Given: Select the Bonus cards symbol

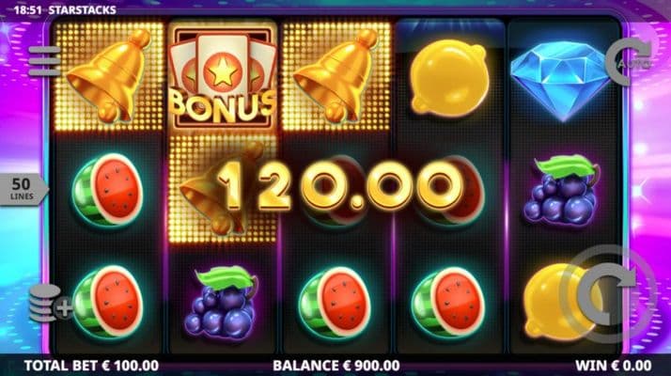Looking at the screenshot, I should click(222, 77).
